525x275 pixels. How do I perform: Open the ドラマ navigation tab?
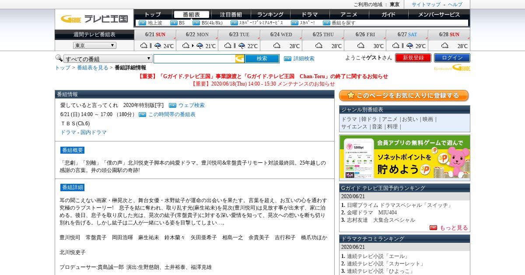[x=310, y=14]
